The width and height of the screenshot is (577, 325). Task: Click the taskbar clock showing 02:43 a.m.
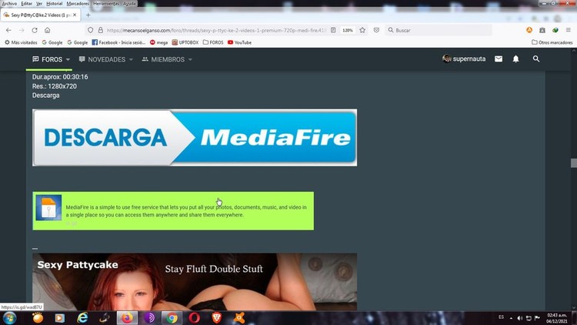[557, 318]
